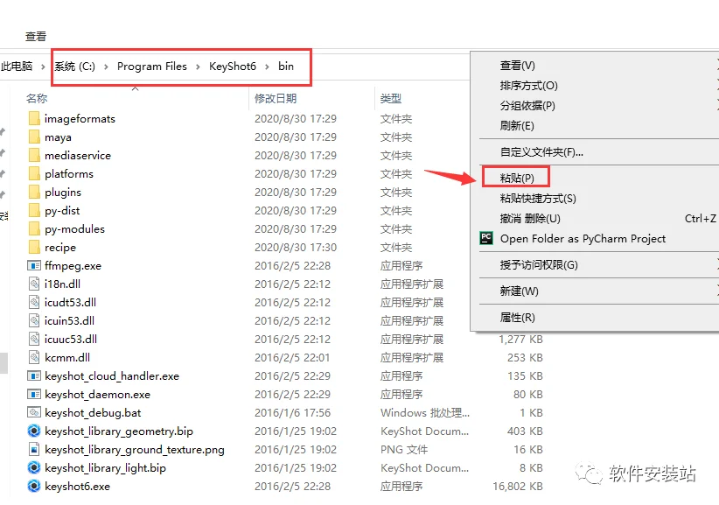Select the keyshot_library_light.bip file name
Image resolution: width=719 pixels, height=505 pixels.
point(106,468)
